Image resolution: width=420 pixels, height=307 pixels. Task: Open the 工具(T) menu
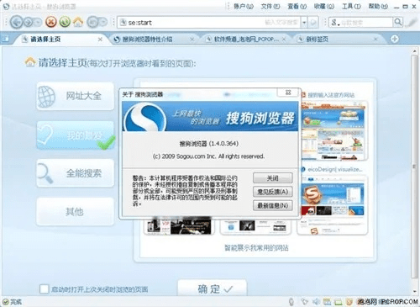click(x=351, y=6)
